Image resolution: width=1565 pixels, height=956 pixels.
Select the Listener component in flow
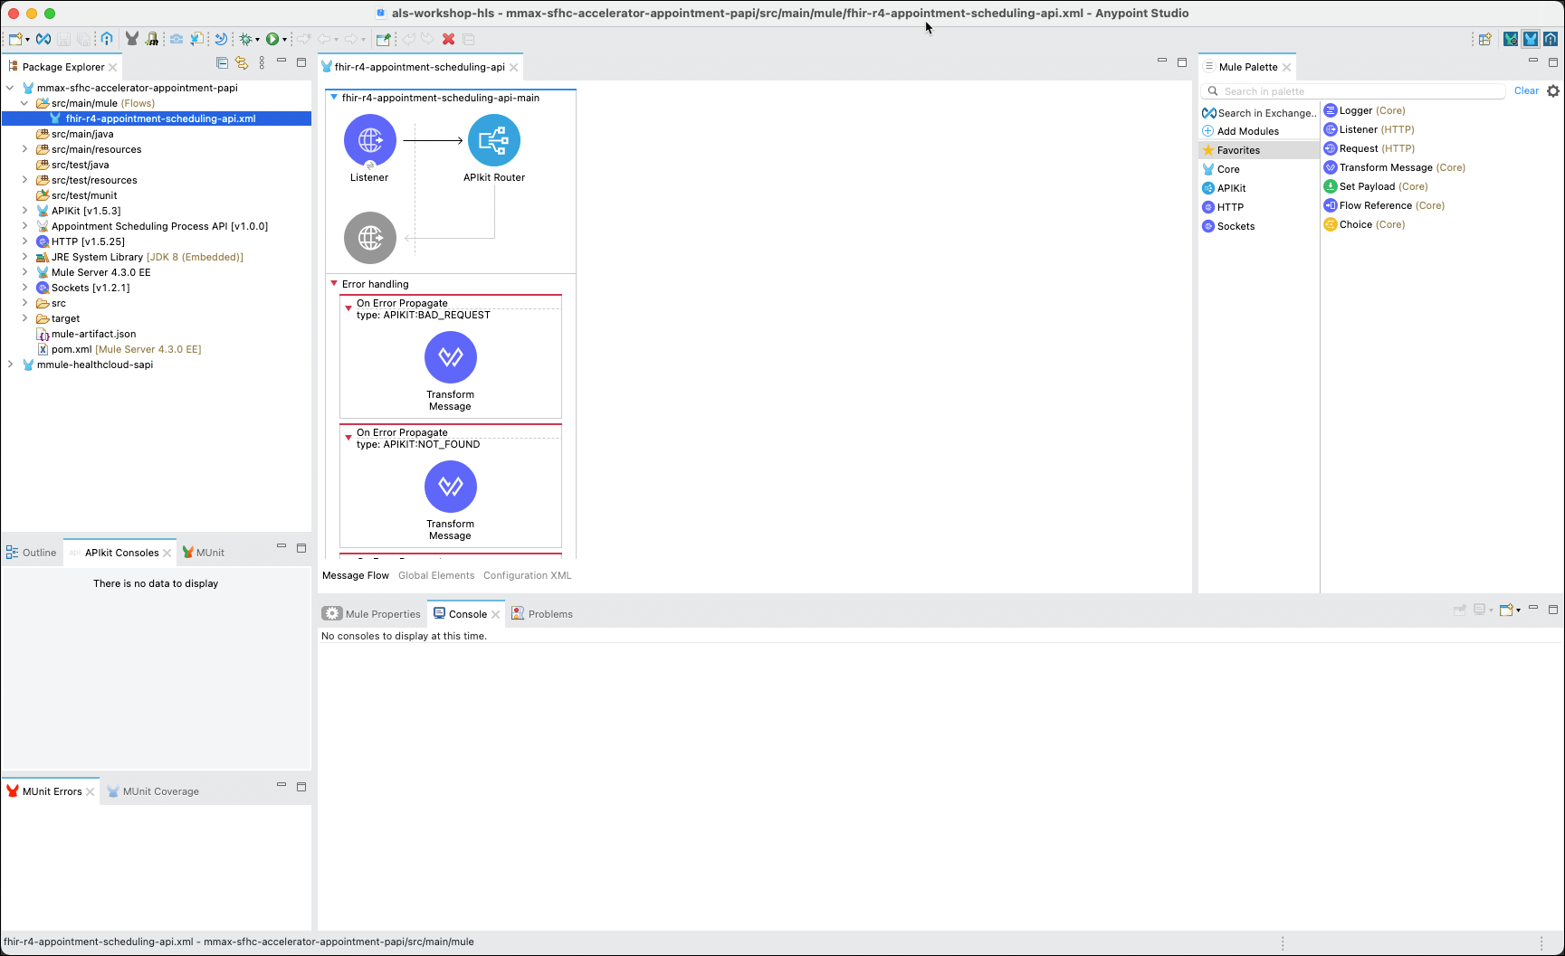pos(370,140)
